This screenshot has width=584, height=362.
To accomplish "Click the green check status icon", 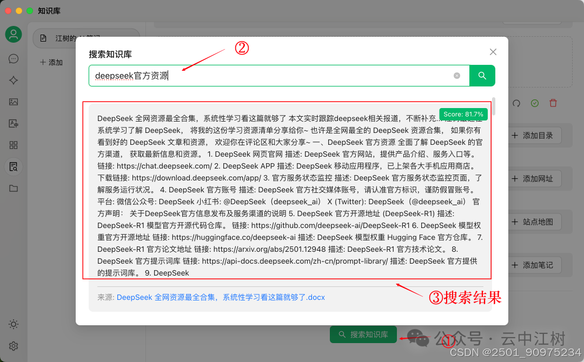I will pos(534,103).
